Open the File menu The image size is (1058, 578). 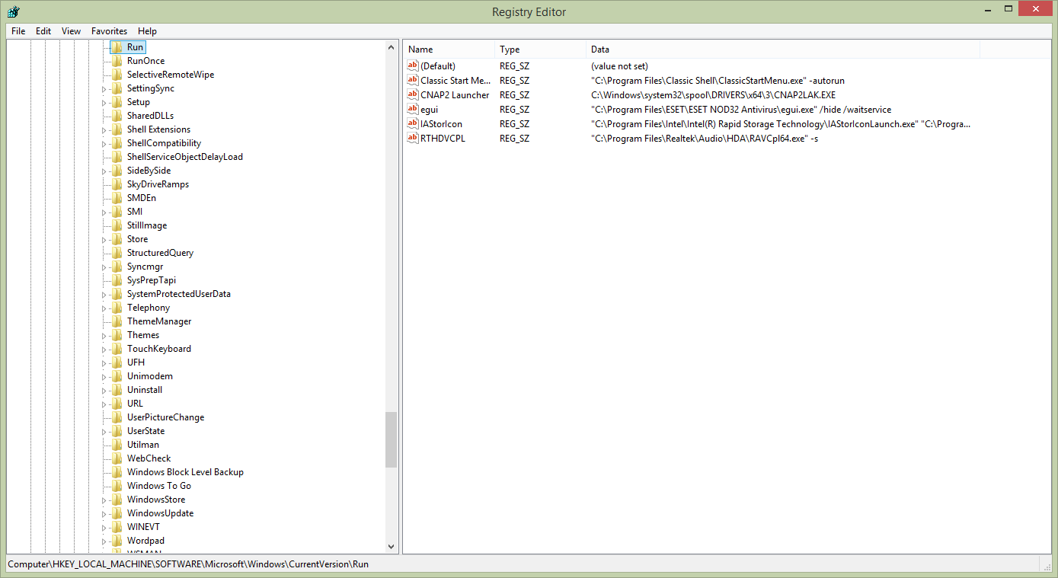tap(18, 31)
